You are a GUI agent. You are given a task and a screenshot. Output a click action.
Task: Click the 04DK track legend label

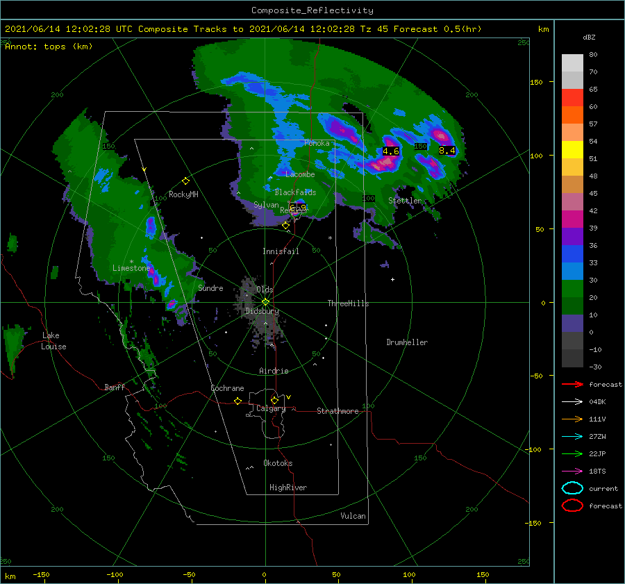tap(597, 402)
